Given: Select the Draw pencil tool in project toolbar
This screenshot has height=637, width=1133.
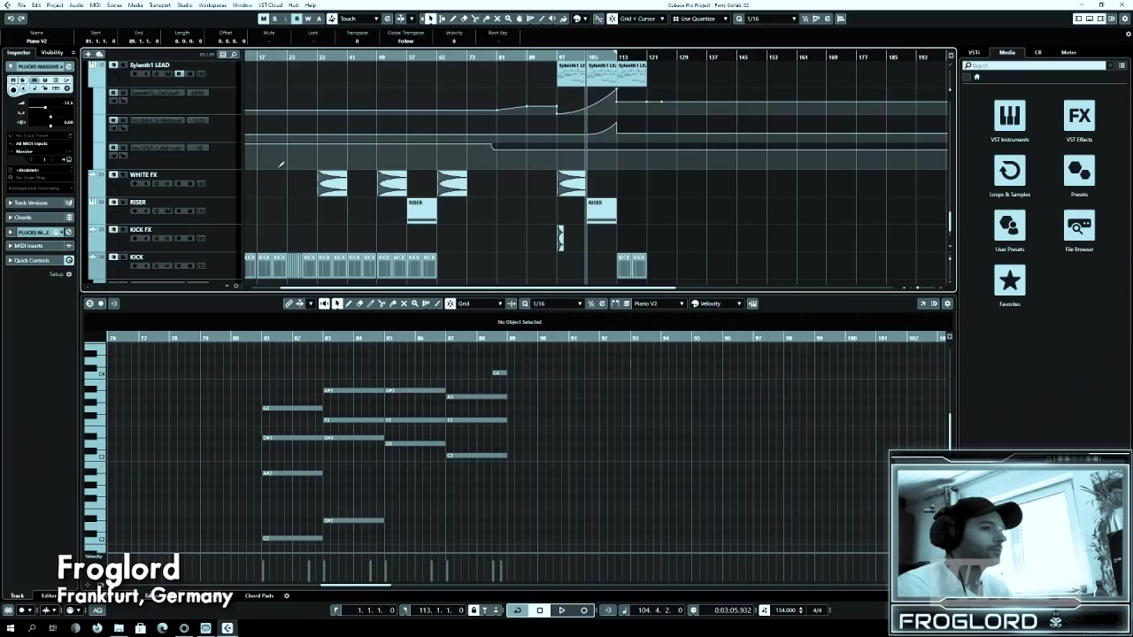Looking at the screenshot, I should click(x=453, y=19).
